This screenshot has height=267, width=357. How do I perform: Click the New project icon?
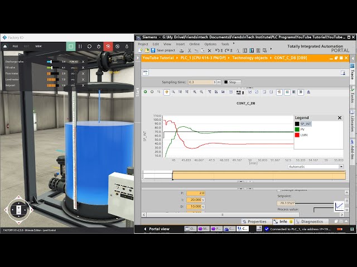[140, 51]
